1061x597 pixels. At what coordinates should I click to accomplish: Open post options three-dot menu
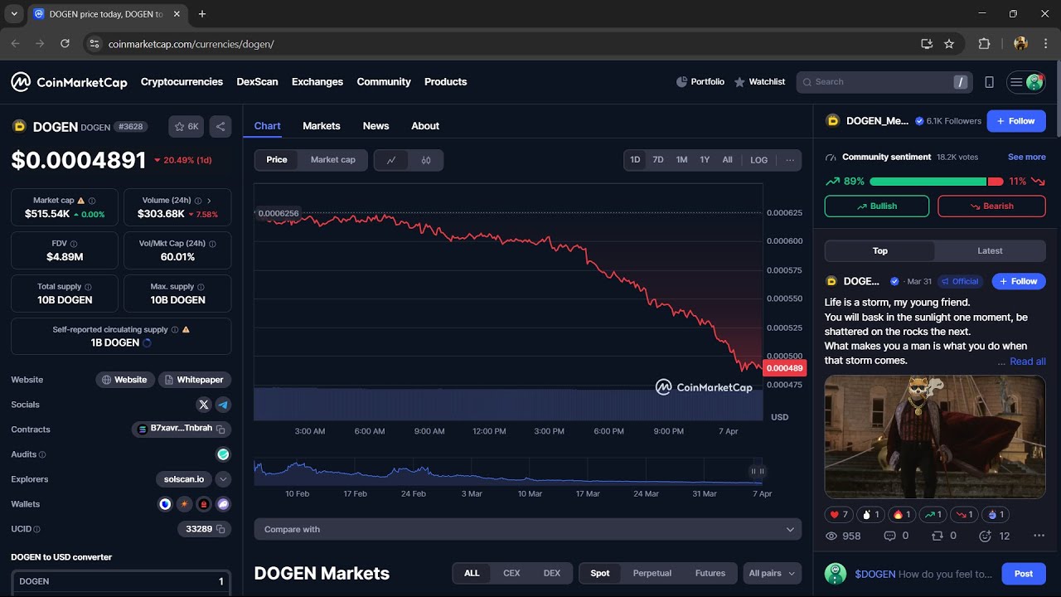1039,536
